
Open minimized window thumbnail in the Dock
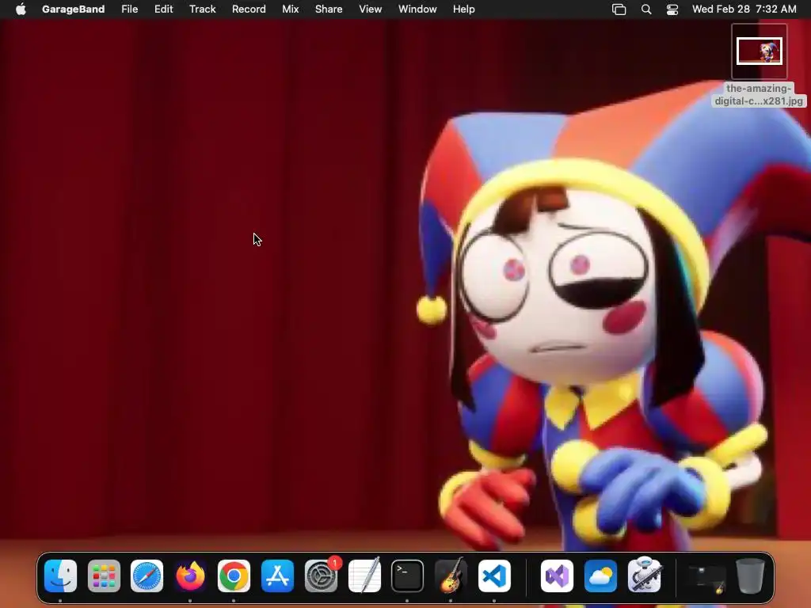pos(706,579)
